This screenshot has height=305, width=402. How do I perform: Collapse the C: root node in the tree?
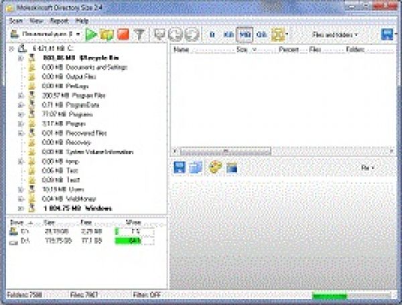(x=11, y=48)
